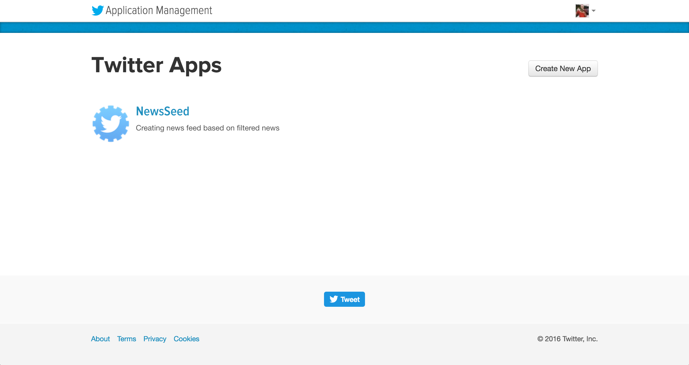Open the user avatar thumbnail in header
This screenshot has width=689, height=365.
(x=582, y=11)
